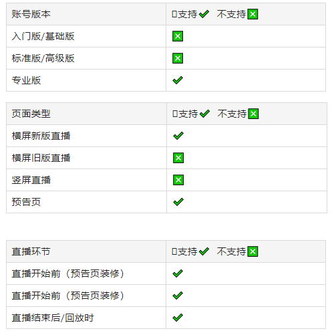Click 不支持 X icon in 直播环节 header
This screenshot has width=332, height=333.
pyautogui.click(x=253, y=251)
